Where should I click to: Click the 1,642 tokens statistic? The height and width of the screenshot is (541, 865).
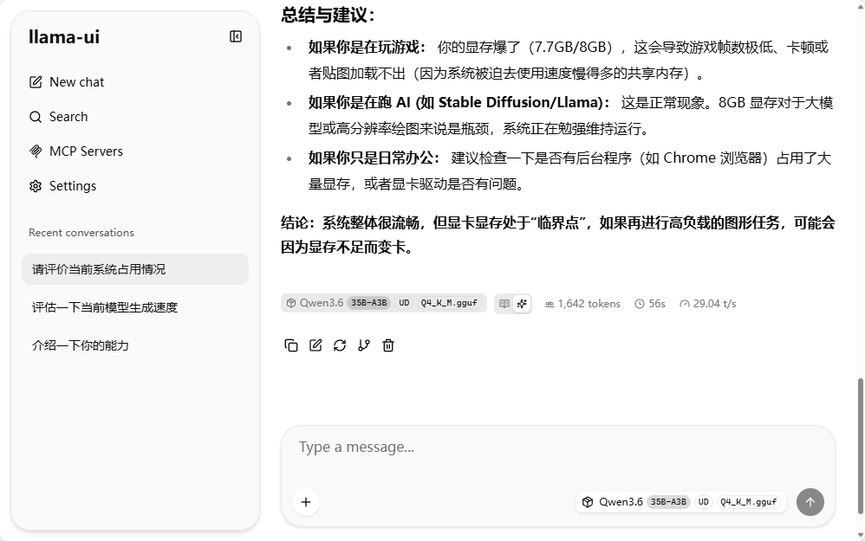click(x=582, y=304)
